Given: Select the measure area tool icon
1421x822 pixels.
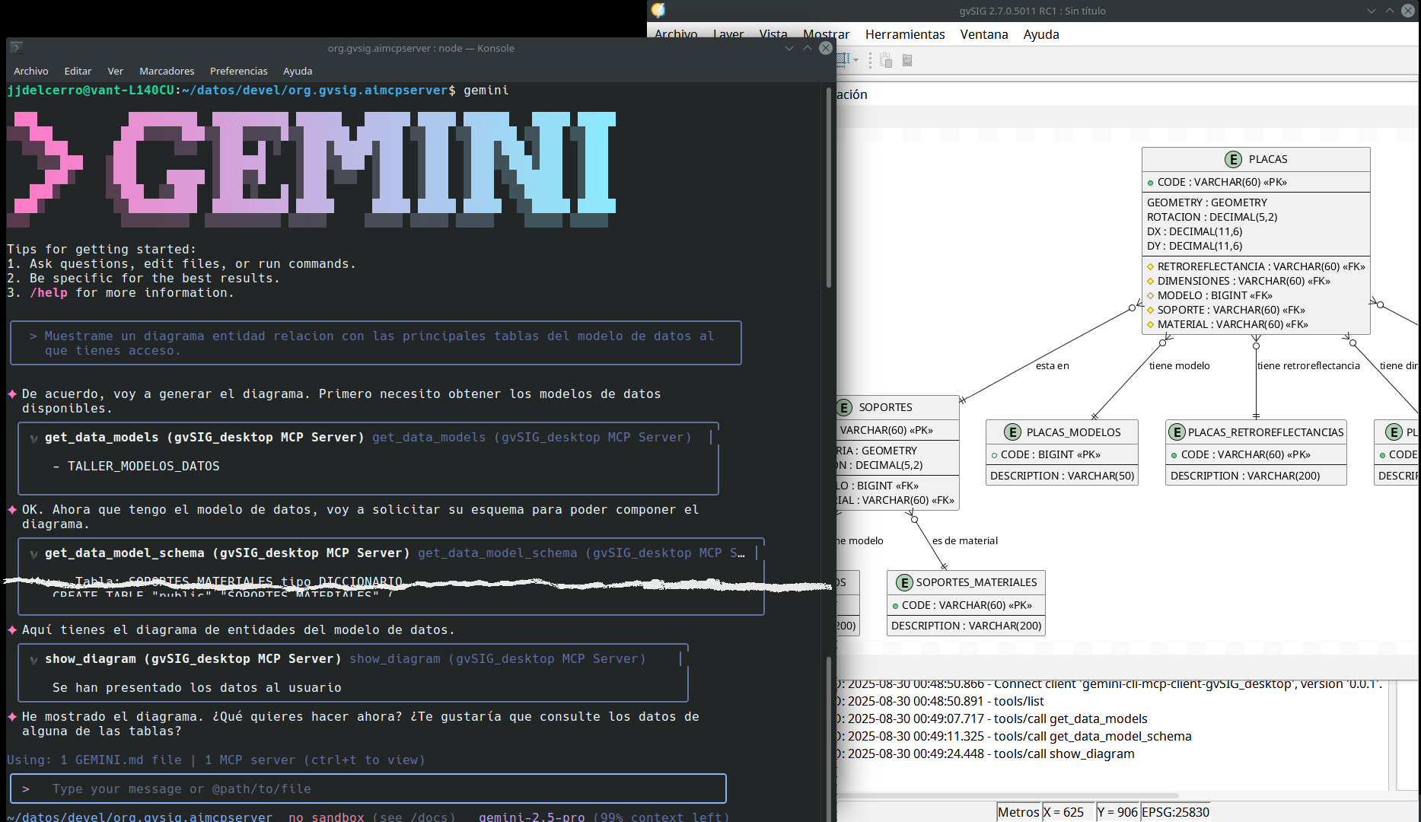Looking at the screenshot, I should (843, 59).
